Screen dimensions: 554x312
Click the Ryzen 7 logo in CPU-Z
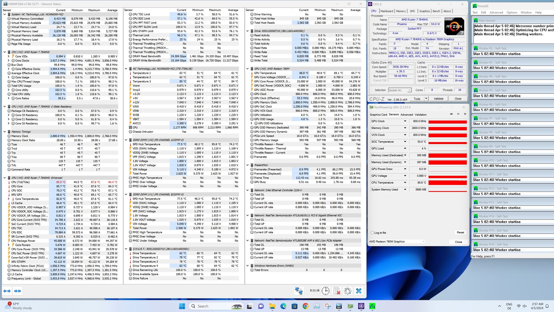coord(454,26)
